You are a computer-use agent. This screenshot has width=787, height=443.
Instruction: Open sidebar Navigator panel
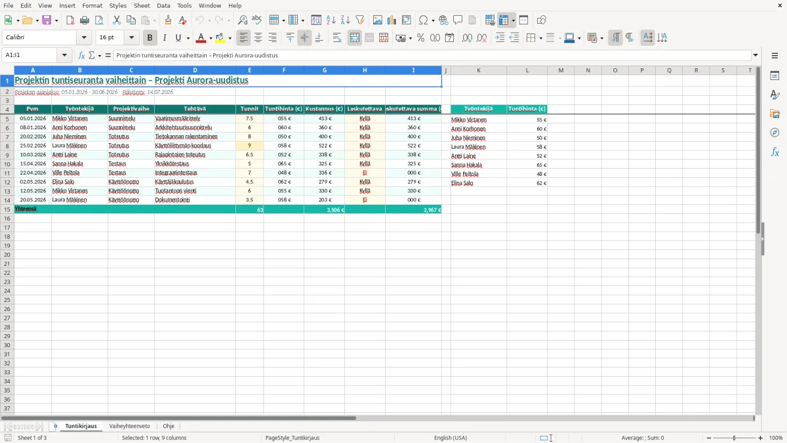click(x=775, y=133)
